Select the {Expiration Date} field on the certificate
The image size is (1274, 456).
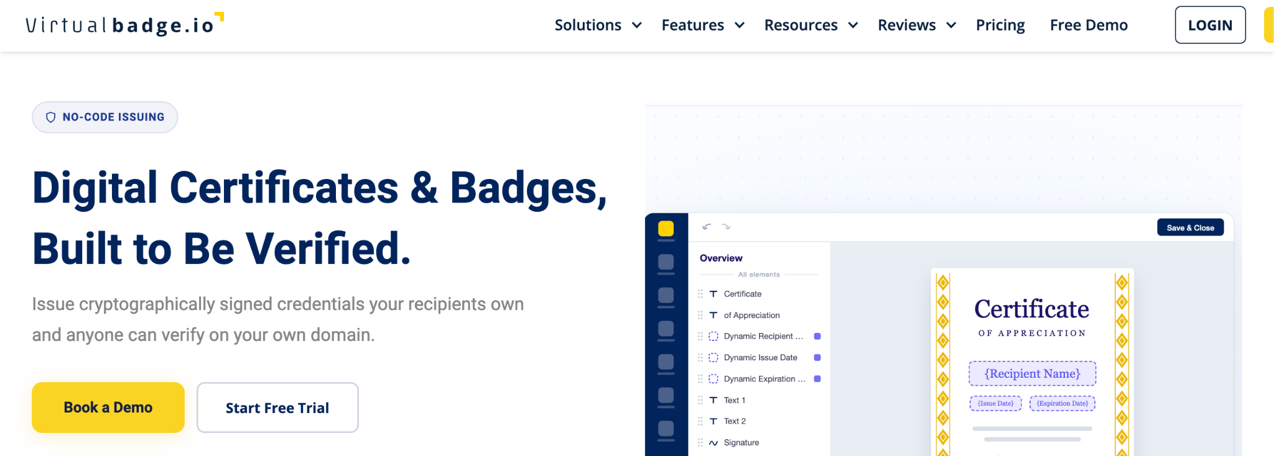pyautogui.click(x=1062, y=403)
